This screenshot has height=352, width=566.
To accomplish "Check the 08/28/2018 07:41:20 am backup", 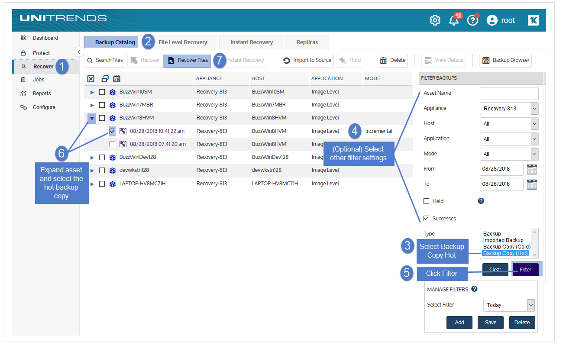I will coord(113,144).
